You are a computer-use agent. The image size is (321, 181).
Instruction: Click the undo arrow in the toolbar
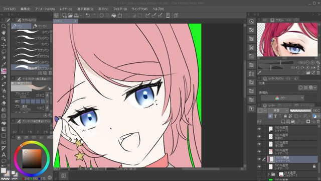[x=88, y=16]
